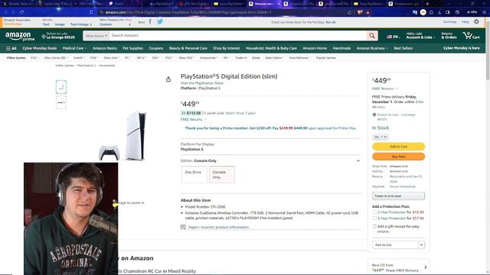Share on Facebook from SiteStripe
Screen dimensions: 490x275
coord(150,21)
